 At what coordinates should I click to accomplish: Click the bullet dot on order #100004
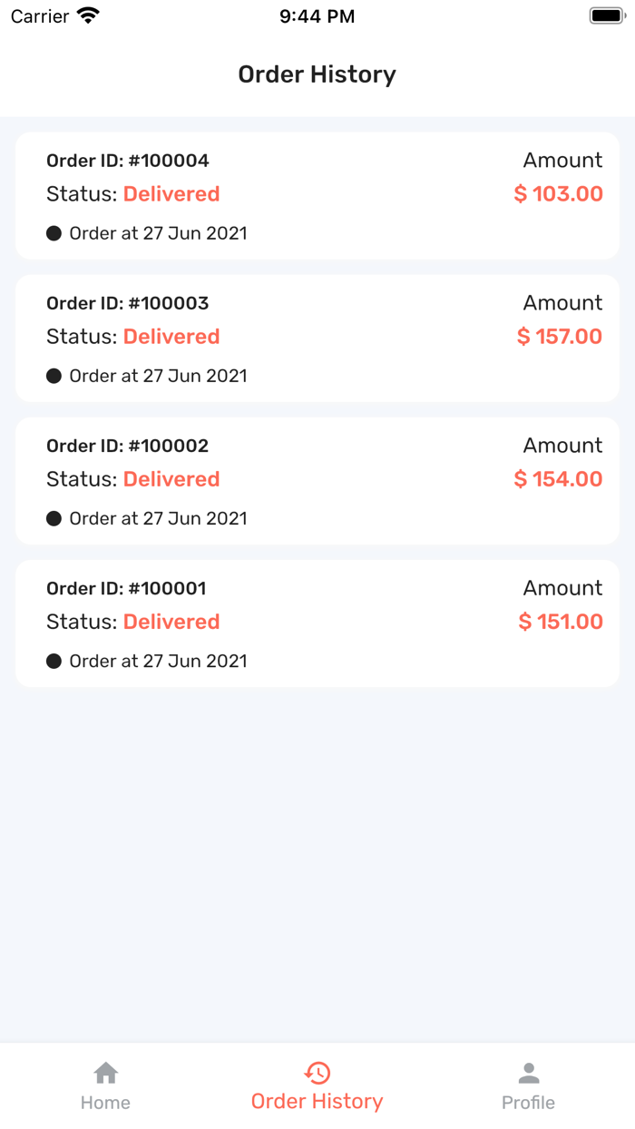click(54, 233)
